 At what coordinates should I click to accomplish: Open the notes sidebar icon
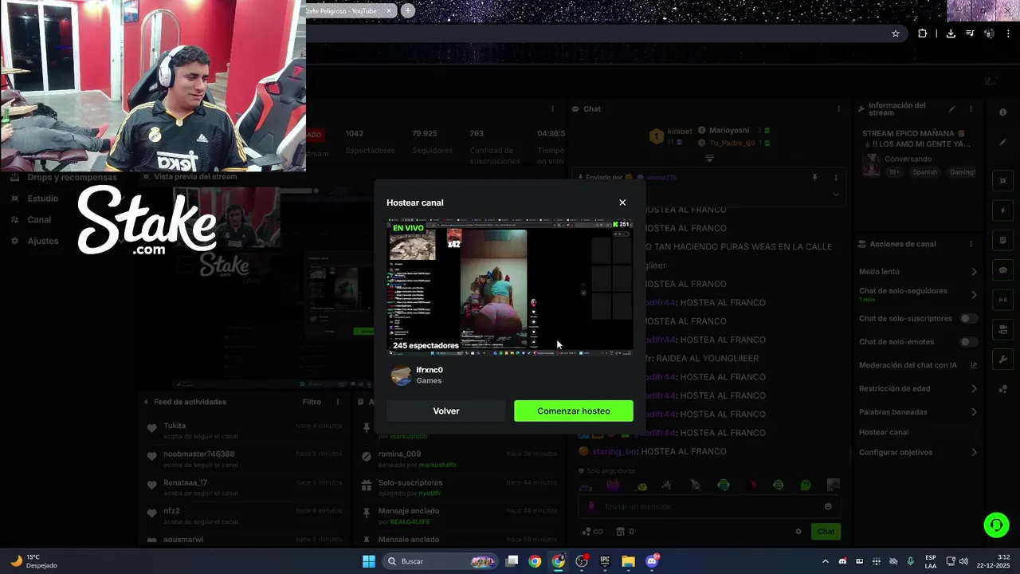[x=1002, y=240]
